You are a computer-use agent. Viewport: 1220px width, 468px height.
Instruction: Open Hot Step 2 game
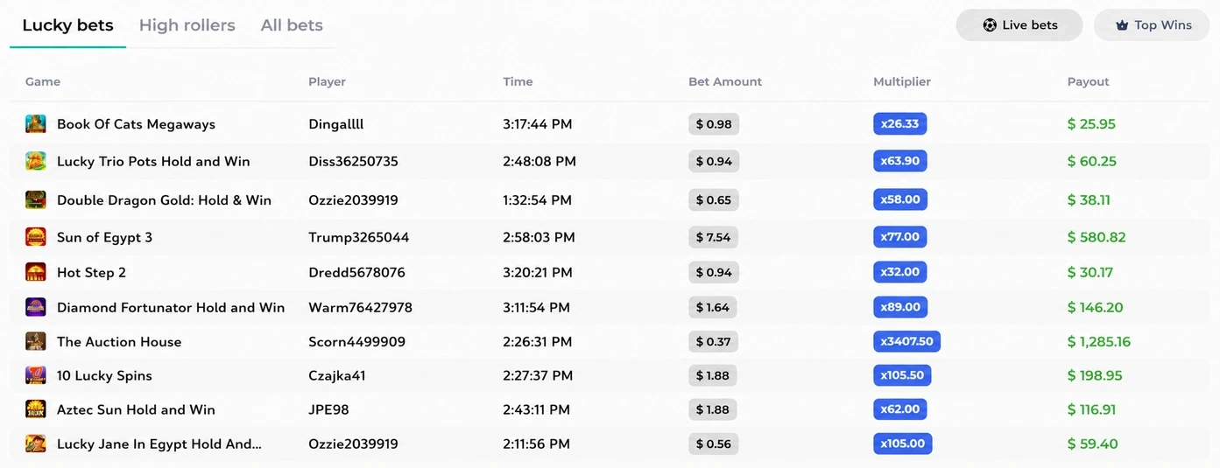[91, 272]
